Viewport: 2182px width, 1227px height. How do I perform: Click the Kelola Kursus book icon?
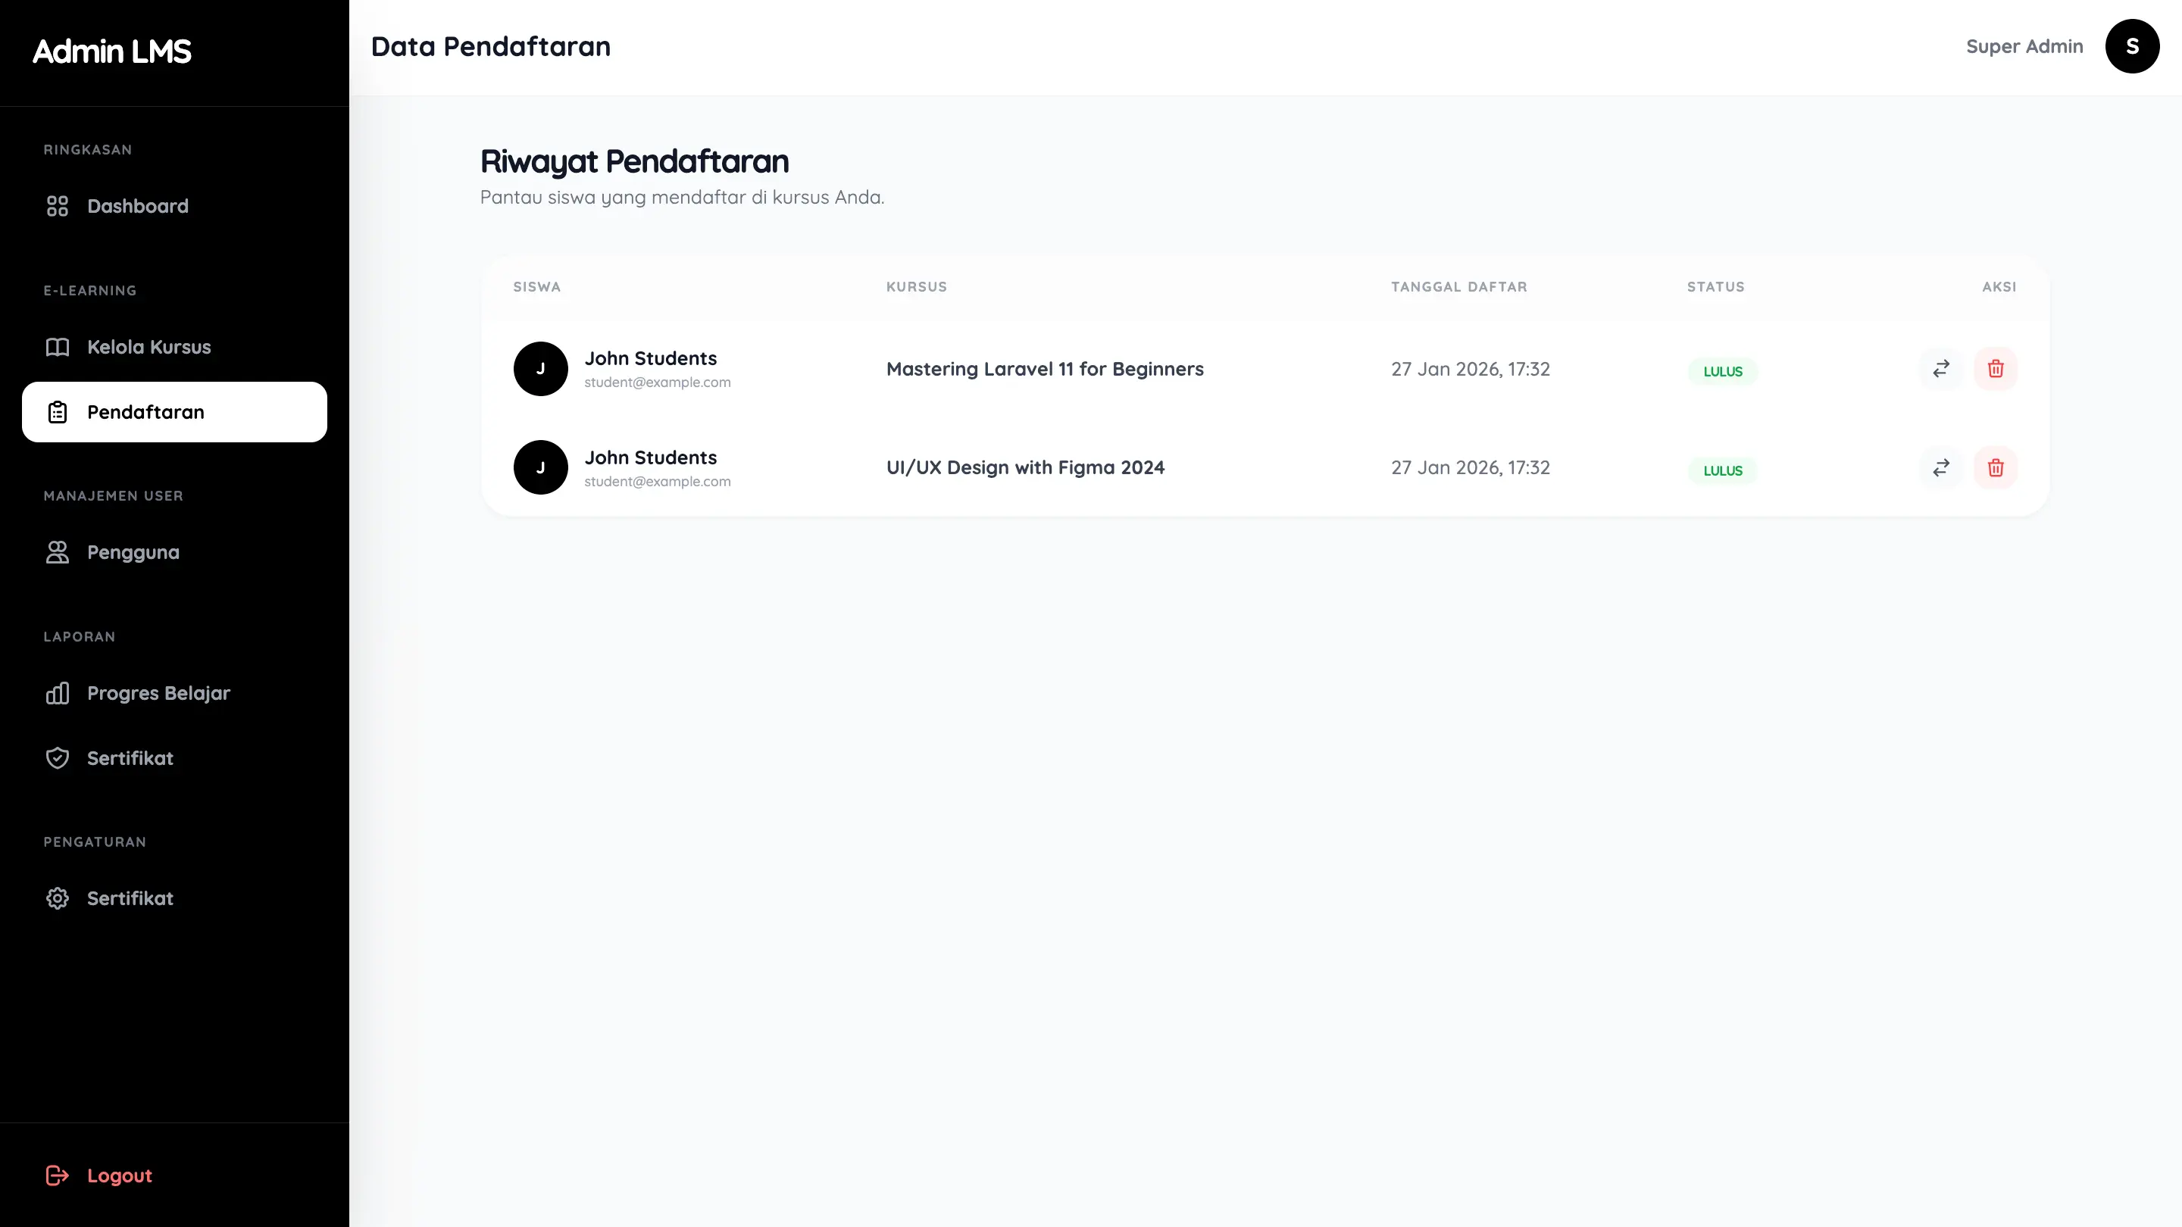[57, 347]
